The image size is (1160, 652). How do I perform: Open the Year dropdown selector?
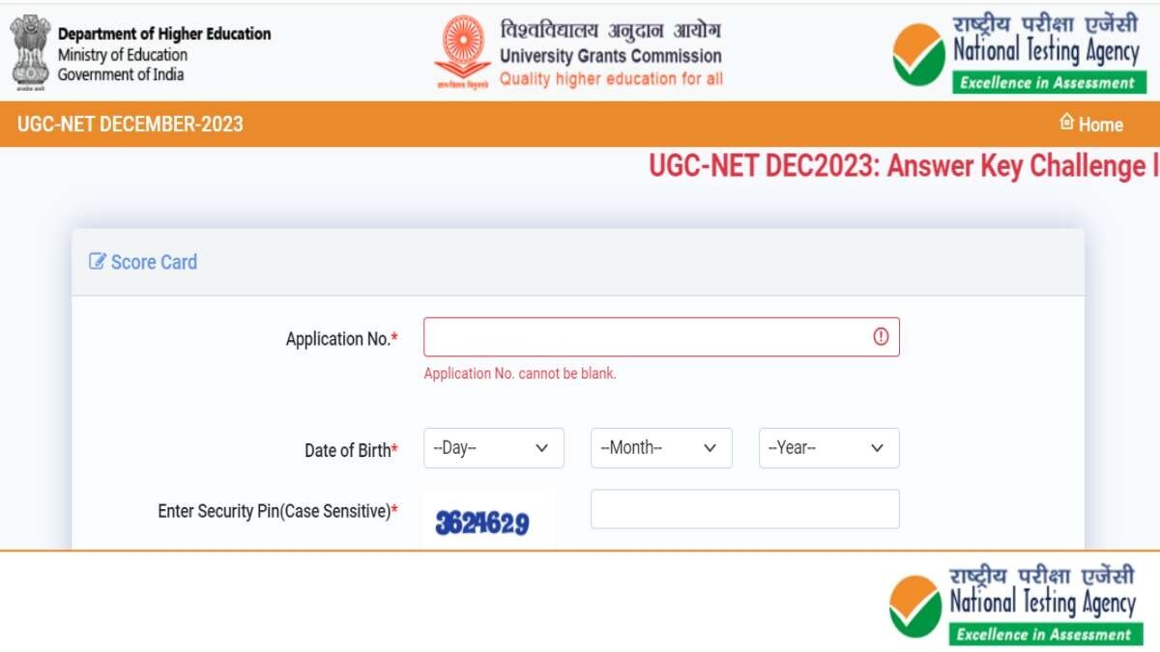pos(828,448)
